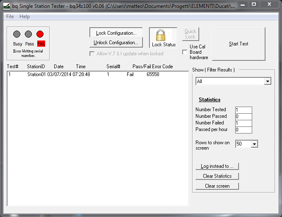Click the StationID column header

click(36, 67)
